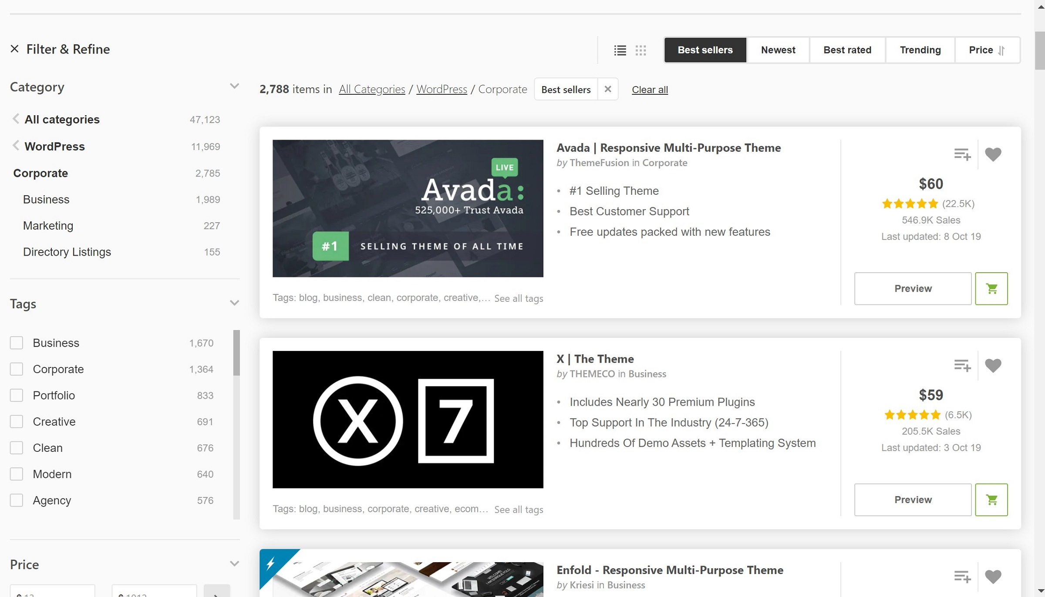The image size is (1045, 597).
Task: Check the Agency tag filter
Action: (17, 500)
